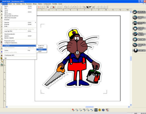Click the blue globe icon in bottom toolbar
The height and width of the screenshot is (114, 146).
tap(103, 110)
